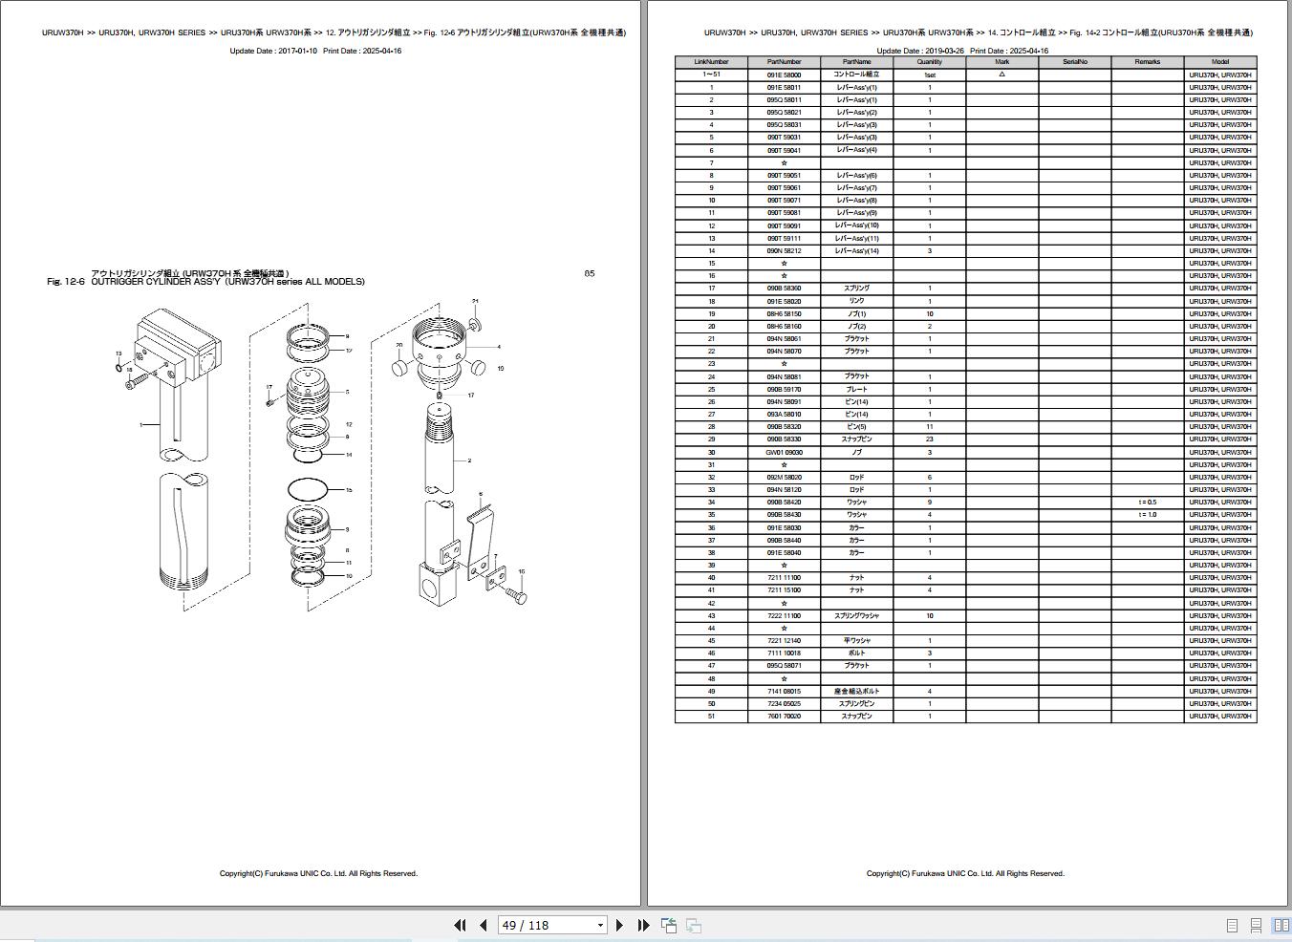Click the right page breadcrumb header for Fig. 14-2
The height and width of the screenshot is (942, 1292).
tap(978, 32)
